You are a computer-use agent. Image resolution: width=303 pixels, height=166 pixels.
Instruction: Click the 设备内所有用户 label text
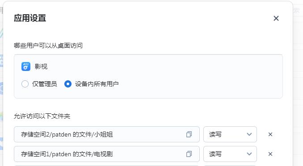[97, 84]
